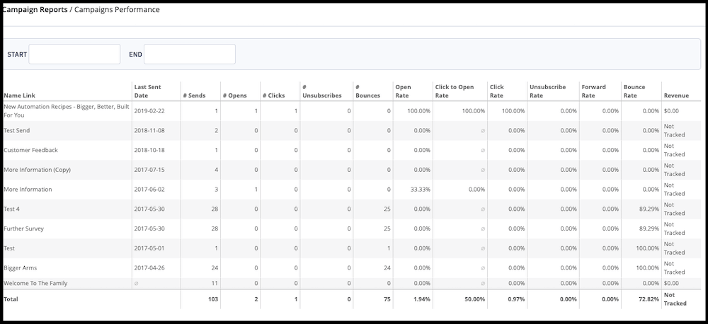Open the Customer Feedback campaign row
The height and width of the screenshot is (324, 708).
click(30, 150)
